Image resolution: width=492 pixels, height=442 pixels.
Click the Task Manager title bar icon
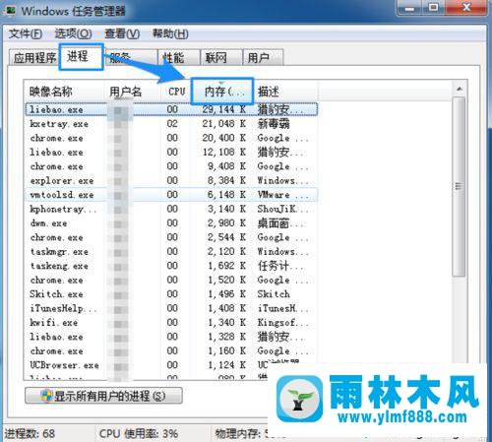pos(11,10)
